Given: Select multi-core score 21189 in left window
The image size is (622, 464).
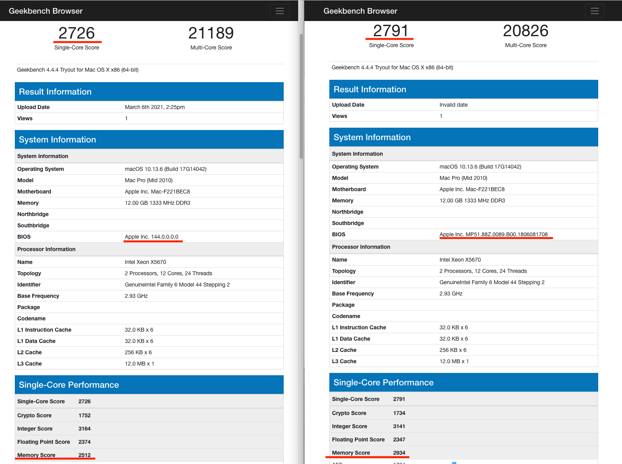Looking at the screenshot, I should tap(211, 33).
